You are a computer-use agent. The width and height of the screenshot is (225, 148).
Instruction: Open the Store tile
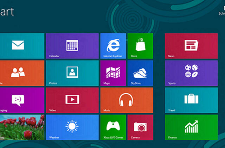tap(140, 46)
